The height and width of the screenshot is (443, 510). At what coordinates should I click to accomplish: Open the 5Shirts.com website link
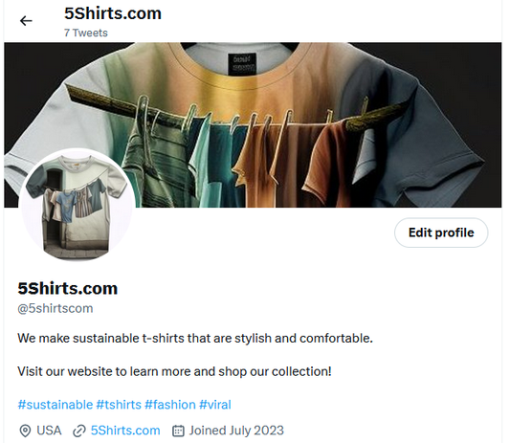(x=125, y=431)
